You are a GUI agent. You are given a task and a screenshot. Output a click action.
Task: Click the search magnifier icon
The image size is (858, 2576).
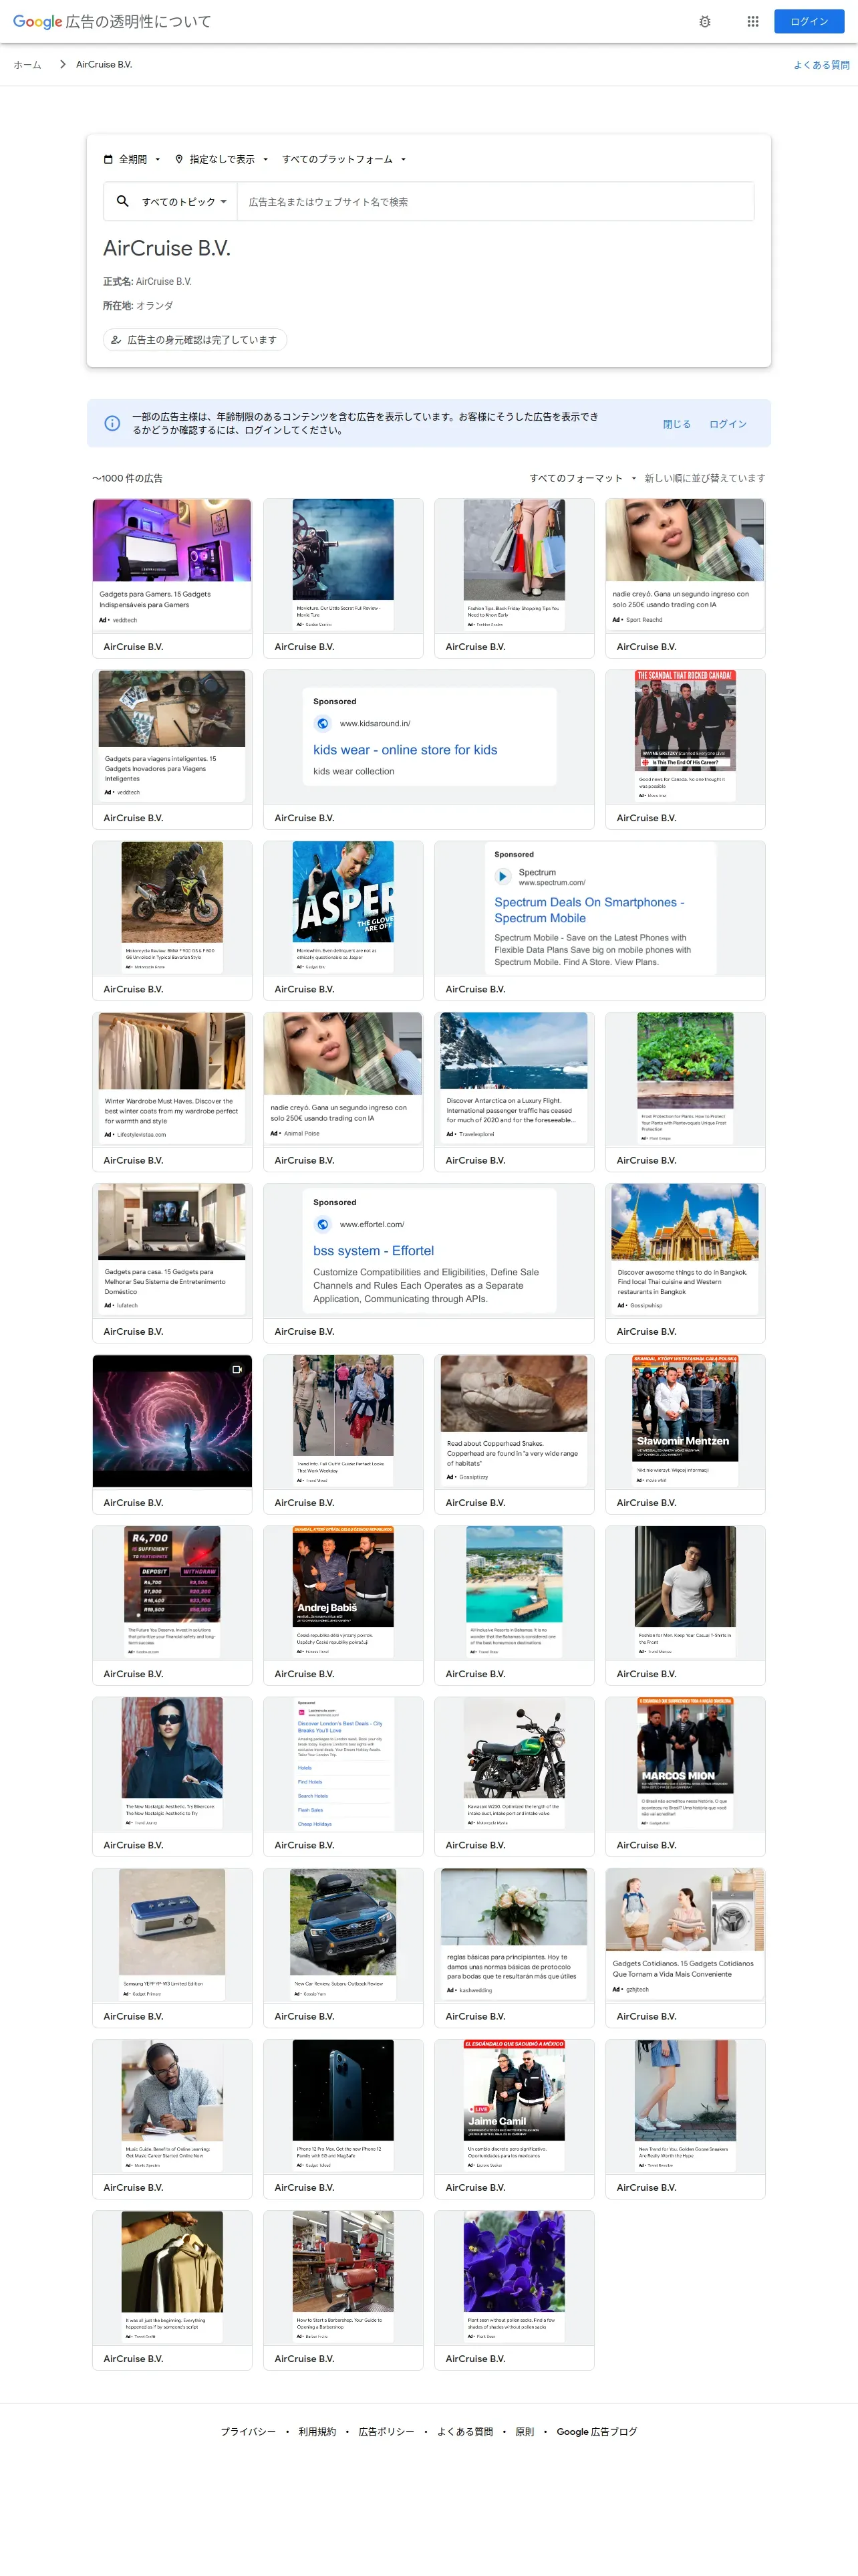[x=122, y=201]
